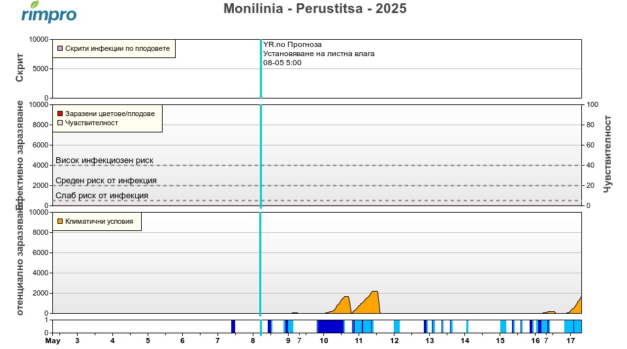Click the 08-05 5:00 timestamp label
The image size is (627, 349).
coord(282,63)
